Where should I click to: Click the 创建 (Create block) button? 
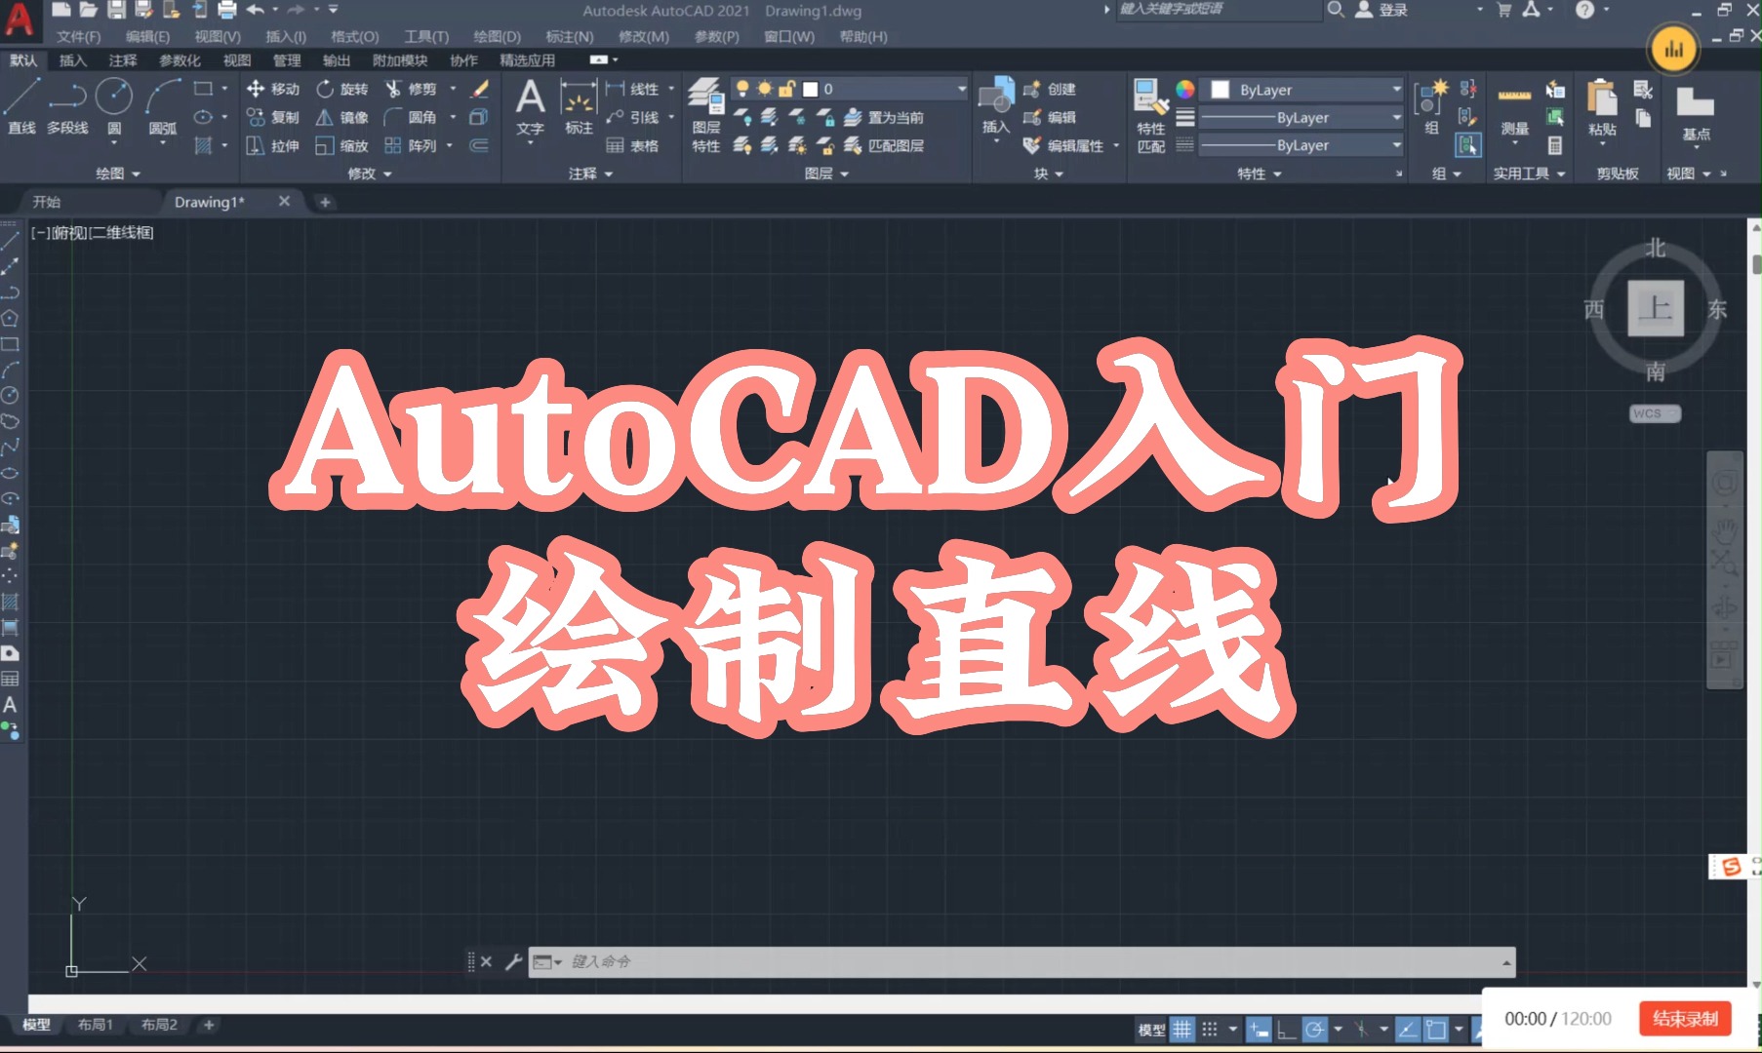pos(1050,89)
